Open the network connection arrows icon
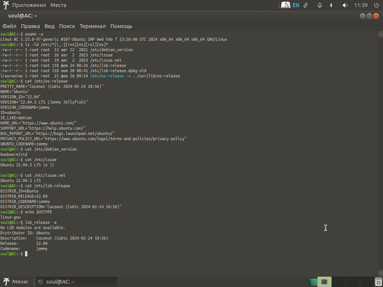The height and width of the screenshot is (287, 383). coord(306,5)
